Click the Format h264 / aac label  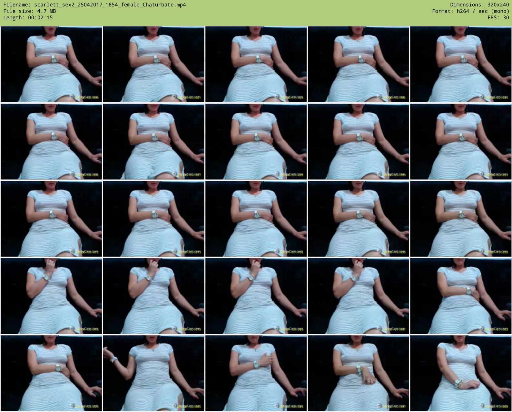point(470,11)
